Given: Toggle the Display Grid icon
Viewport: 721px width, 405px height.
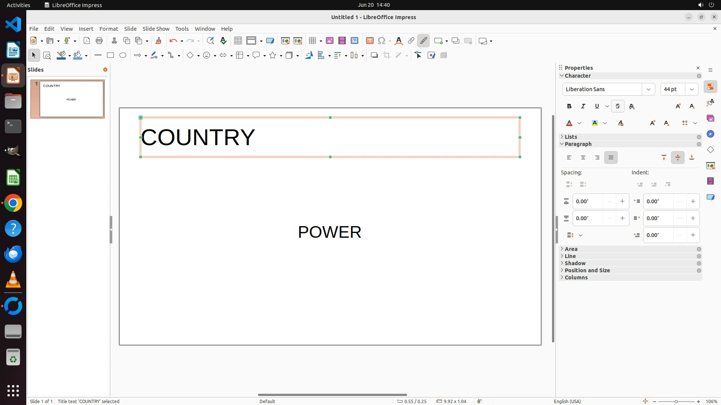Looking at the screenshot, I should [238, 40].
